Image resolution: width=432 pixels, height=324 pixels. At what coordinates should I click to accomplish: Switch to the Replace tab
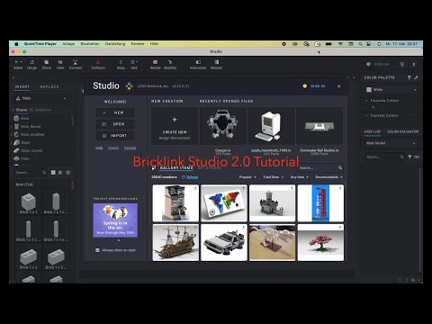(49, 86)
